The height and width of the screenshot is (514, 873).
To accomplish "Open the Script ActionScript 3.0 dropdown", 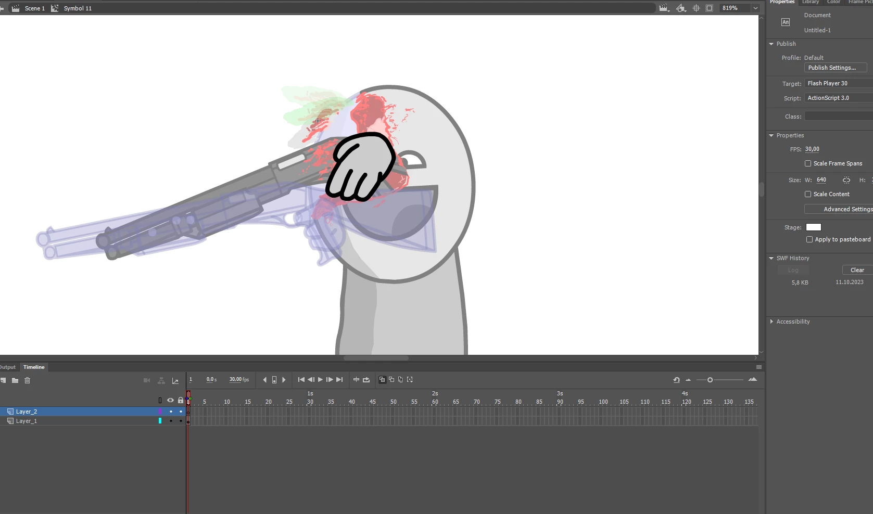I will 839,98.
